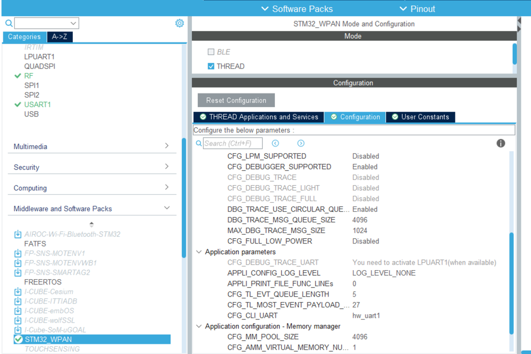Go to next search result arrow
This screenshot has width=531, height=354.
(x=301, y=143)
